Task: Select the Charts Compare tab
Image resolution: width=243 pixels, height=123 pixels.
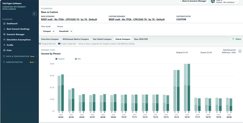Action: pos(123,39)
